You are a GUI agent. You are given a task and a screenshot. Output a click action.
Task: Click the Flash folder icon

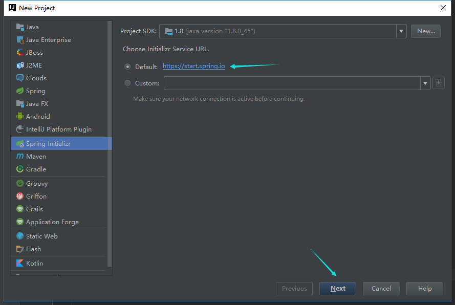click(20, 249)
